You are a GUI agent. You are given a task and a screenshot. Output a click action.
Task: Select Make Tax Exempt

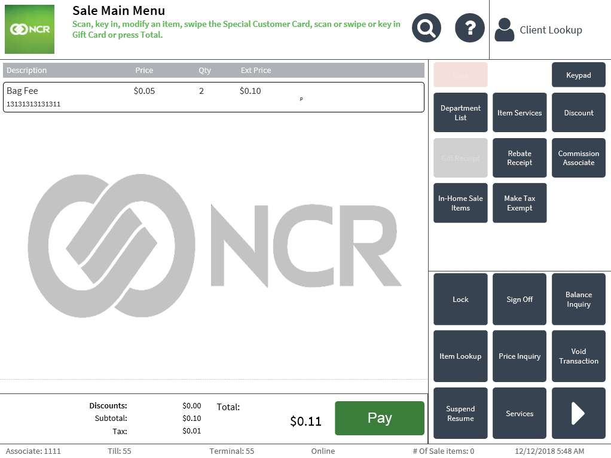520,203
